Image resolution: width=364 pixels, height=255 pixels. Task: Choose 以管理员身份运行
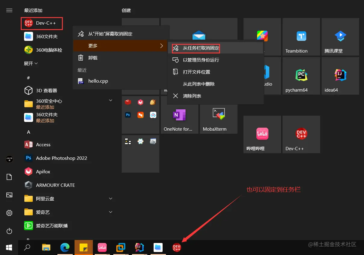(216, 60)
